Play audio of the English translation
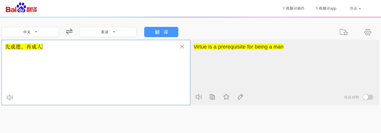Screen dimensions: 381x133 (199, 97)
